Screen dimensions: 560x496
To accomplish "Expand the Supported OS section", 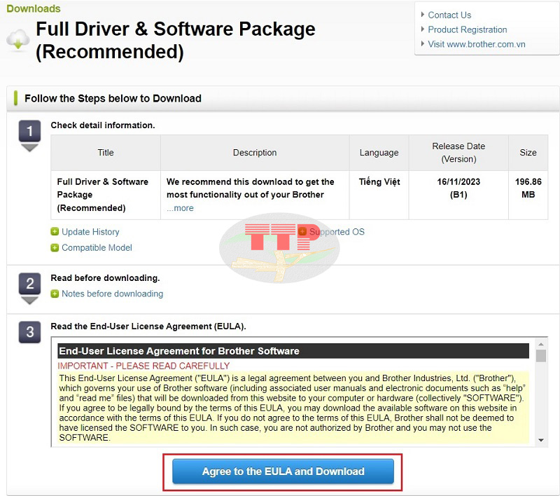I will 337,232.
